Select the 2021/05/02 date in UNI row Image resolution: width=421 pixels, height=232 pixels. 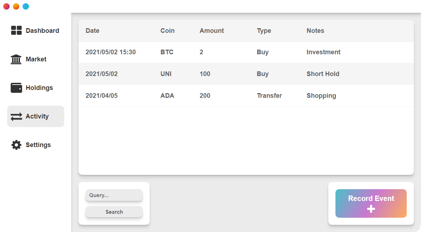point(102,74)
